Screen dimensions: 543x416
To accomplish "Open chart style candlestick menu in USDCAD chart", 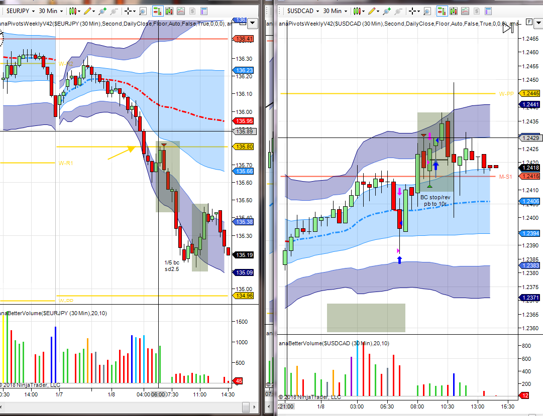I will (x=357, y=11).
